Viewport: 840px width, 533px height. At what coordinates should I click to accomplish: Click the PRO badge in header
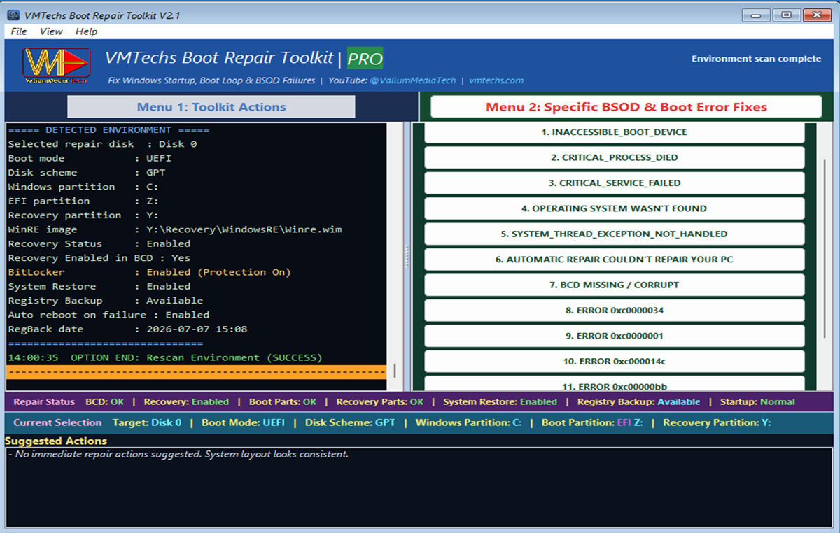(365, 59)
